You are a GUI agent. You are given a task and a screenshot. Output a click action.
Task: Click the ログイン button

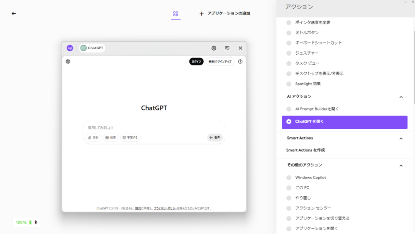tap(196, 62)
